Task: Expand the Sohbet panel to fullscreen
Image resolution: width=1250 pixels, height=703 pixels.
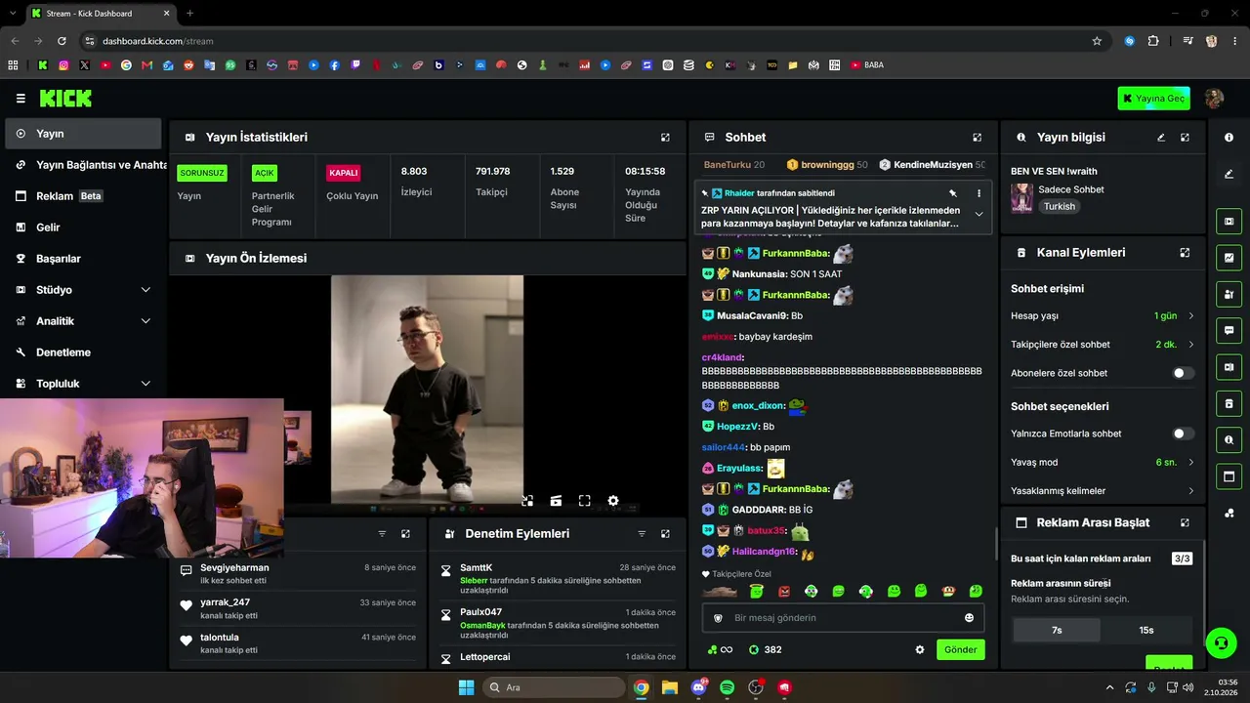Action: click(977, 138)
